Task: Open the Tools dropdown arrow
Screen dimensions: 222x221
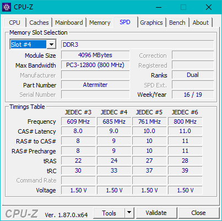Action: pyautogui.click(x=129, y=213)
